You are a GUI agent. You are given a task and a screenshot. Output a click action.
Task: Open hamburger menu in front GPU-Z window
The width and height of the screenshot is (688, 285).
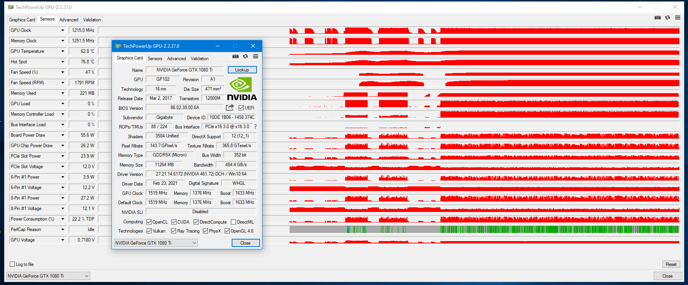tap(255, 56)
